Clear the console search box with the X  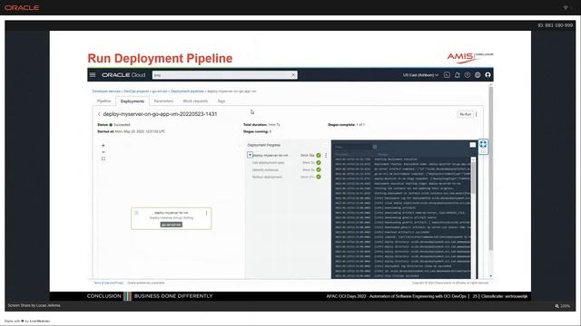[x=293, y=74]
